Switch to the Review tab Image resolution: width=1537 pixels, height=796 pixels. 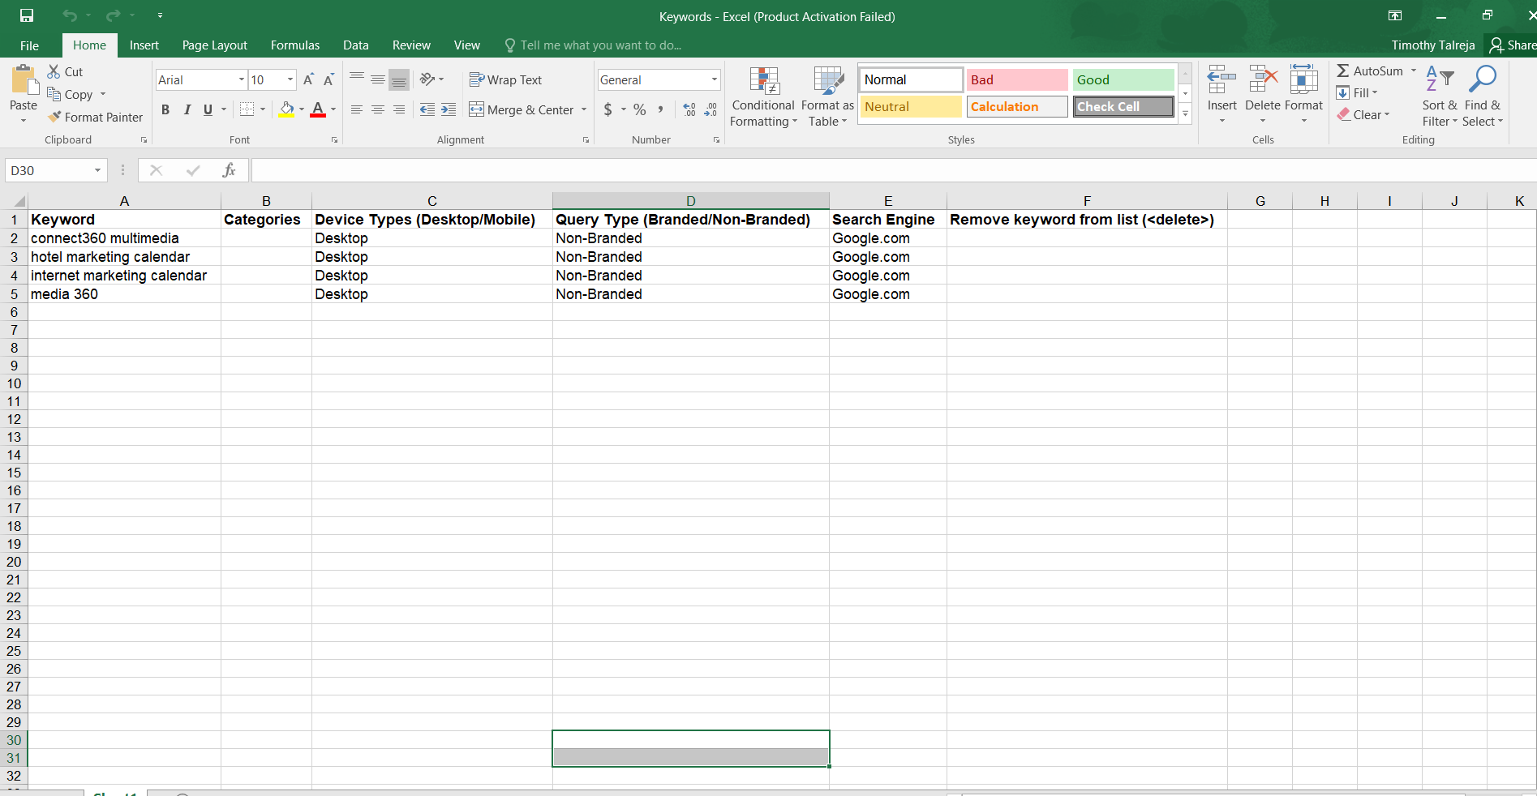(x=411, y=45)
